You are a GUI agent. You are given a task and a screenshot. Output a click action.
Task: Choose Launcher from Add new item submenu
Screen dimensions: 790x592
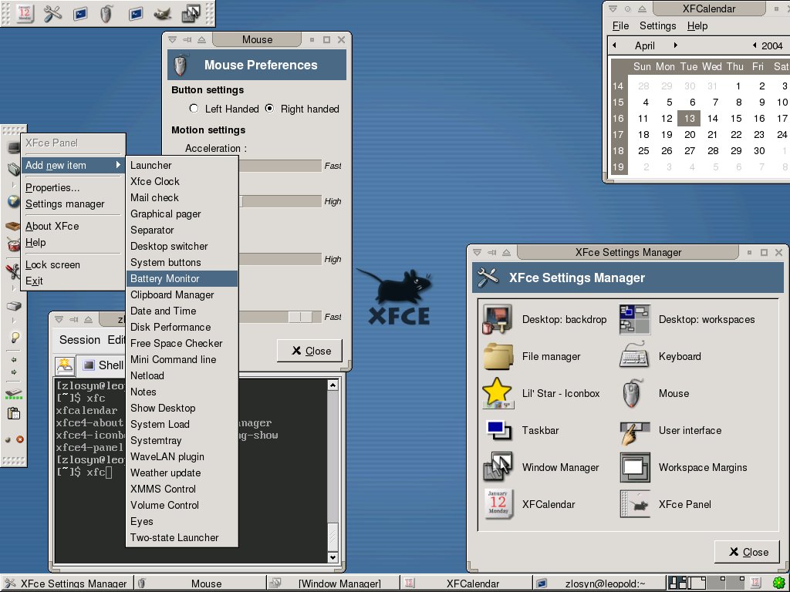182,165
